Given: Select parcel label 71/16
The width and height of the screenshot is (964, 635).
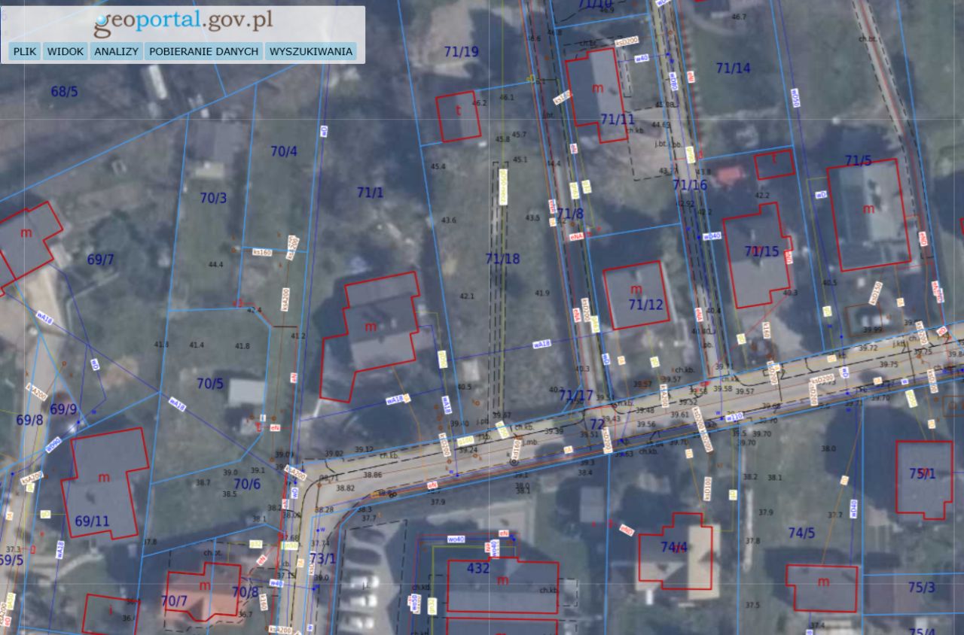Looking at the screenshot, I should click(x=690, y=184).
